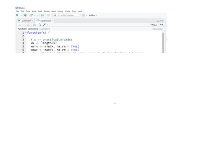Screen dimensions: 207x156
Task: Click the Print icon in main toolbar
Action: pyautogui.click(x=48, y=15)
